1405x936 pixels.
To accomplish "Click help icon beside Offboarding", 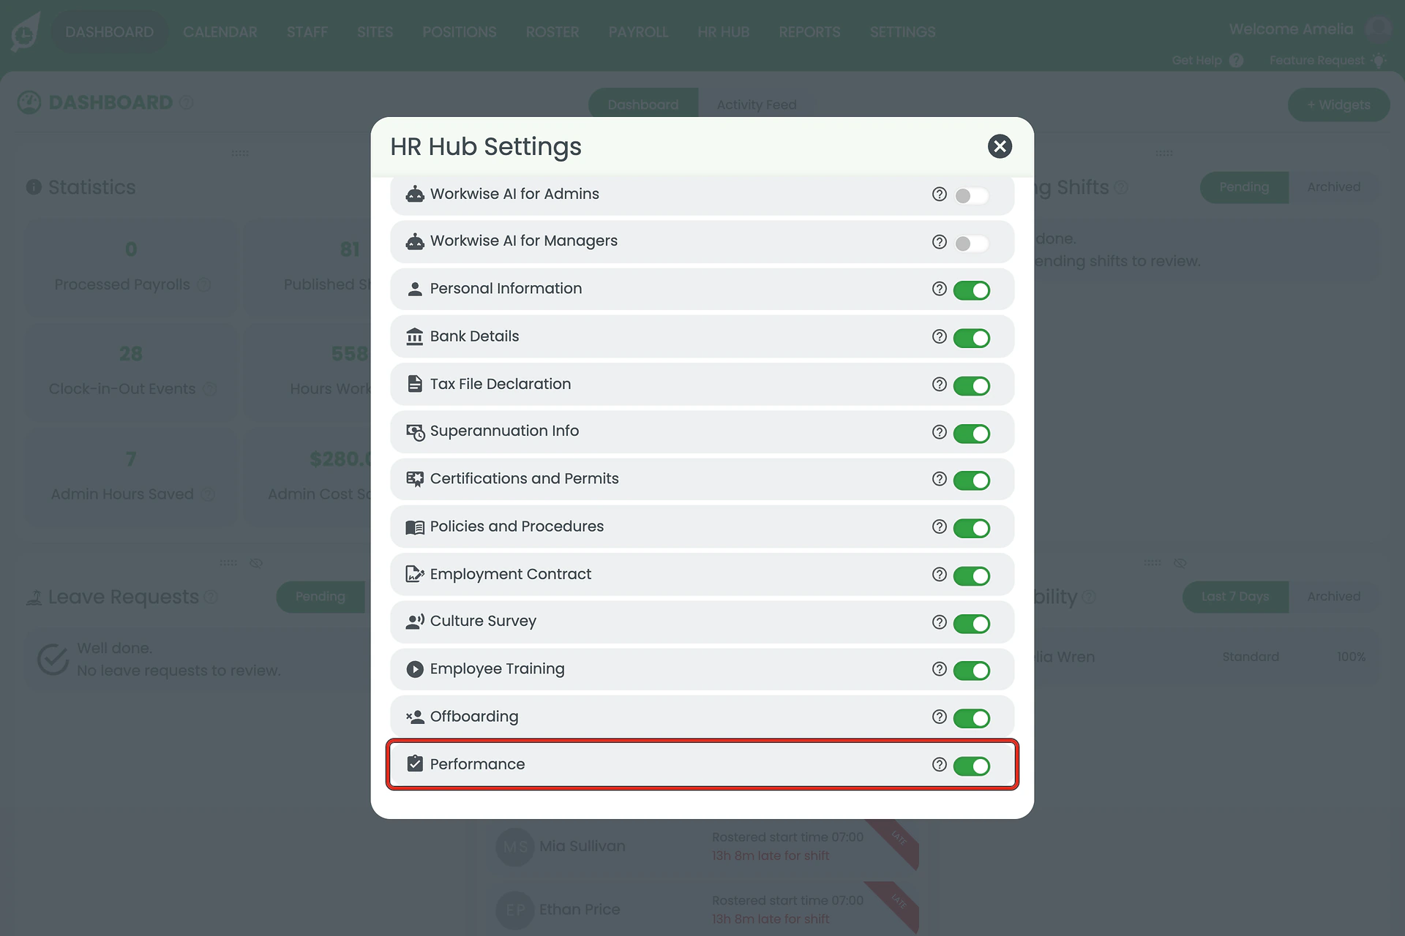I will tap(940, 717).
